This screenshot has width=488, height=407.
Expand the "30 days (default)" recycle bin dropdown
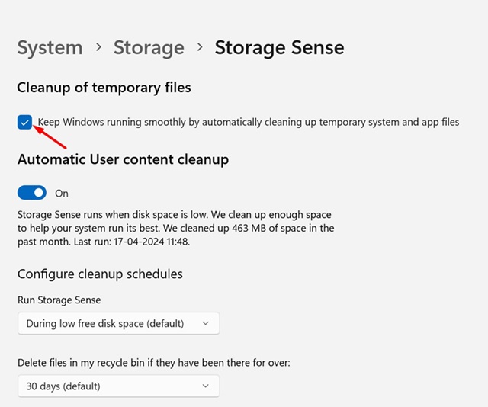118,386
